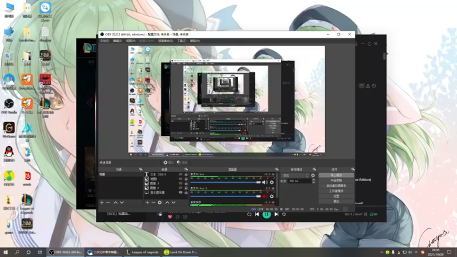Image resolution: width=457 pixels, height=257 pixels.
Task: Pop out the 来源 dock panel
Action: [186, 170]
